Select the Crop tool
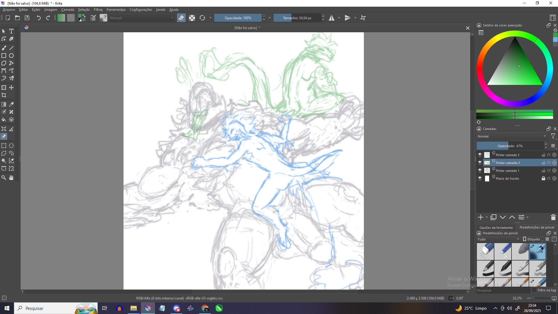 pyautogui.click(x=4, y=95)
